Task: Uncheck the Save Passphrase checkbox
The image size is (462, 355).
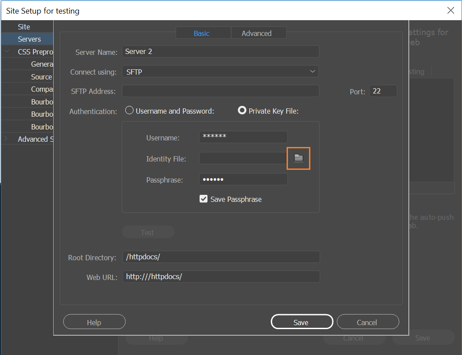Action: click(x=204, y=199)
